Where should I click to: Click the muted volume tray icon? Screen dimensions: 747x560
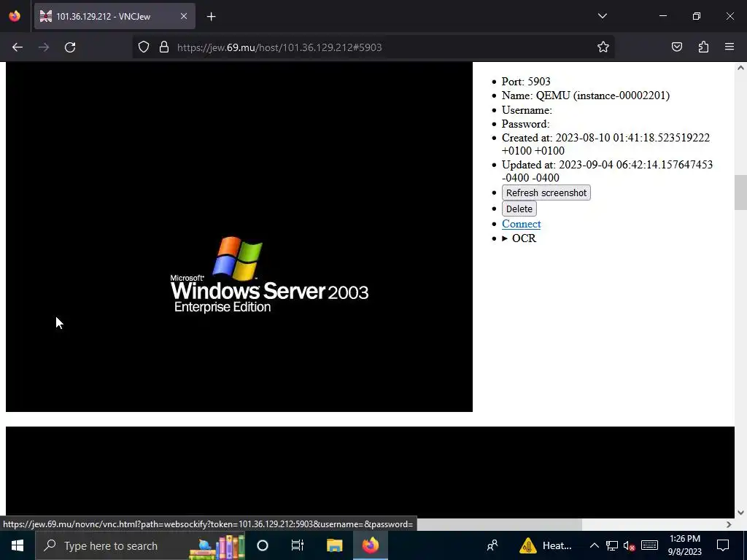pyautogui.click(x=630, y=545)
